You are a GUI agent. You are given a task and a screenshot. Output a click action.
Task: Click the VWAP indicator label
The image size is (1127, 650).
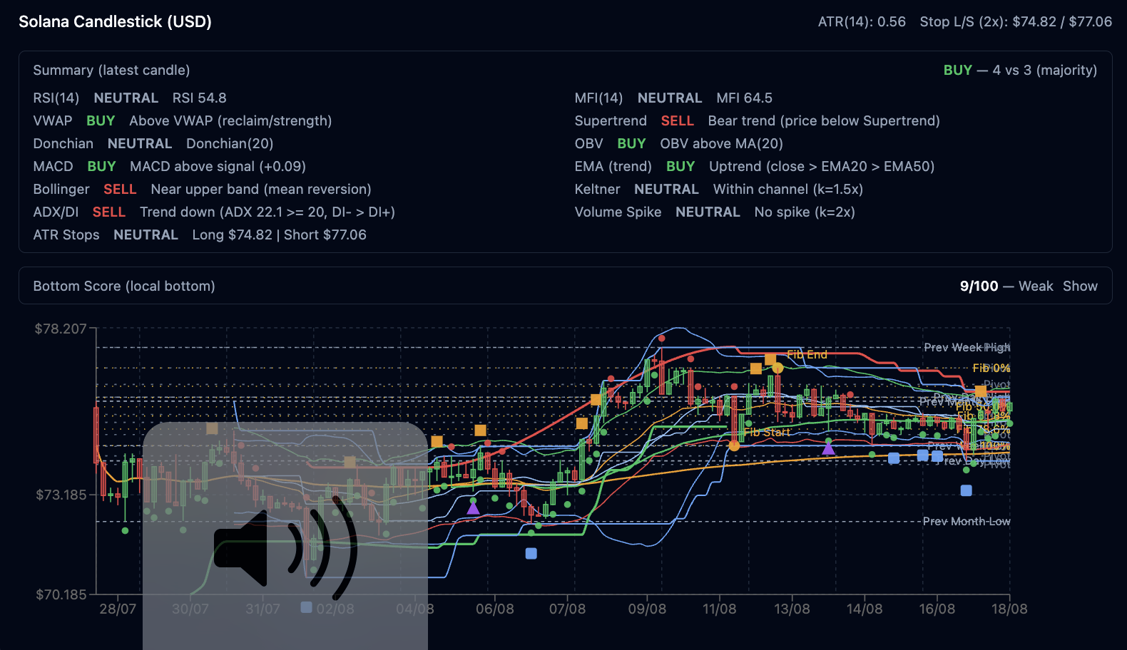tap(53, 120)
